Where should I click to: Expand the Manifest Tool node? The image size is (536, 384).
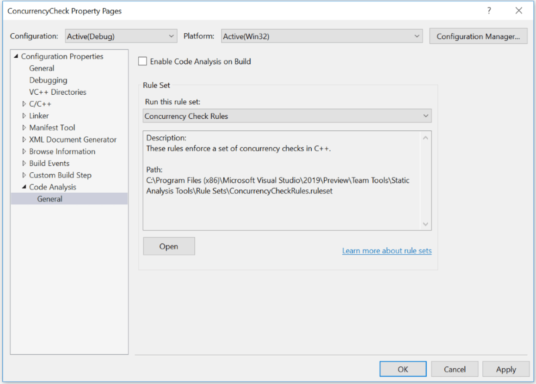[24, 127]
